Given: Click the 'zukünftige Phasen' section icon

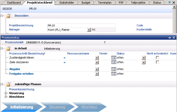Looking at the screenshot, I should pos(8,84).
